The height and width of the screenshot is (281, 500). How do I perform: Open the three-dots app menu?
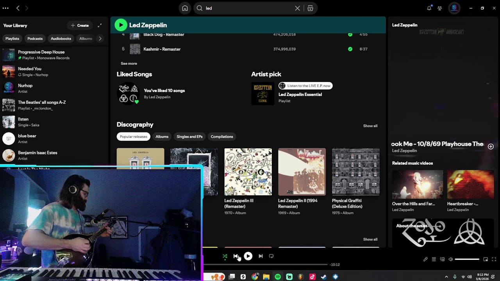[x=5, y=8]
